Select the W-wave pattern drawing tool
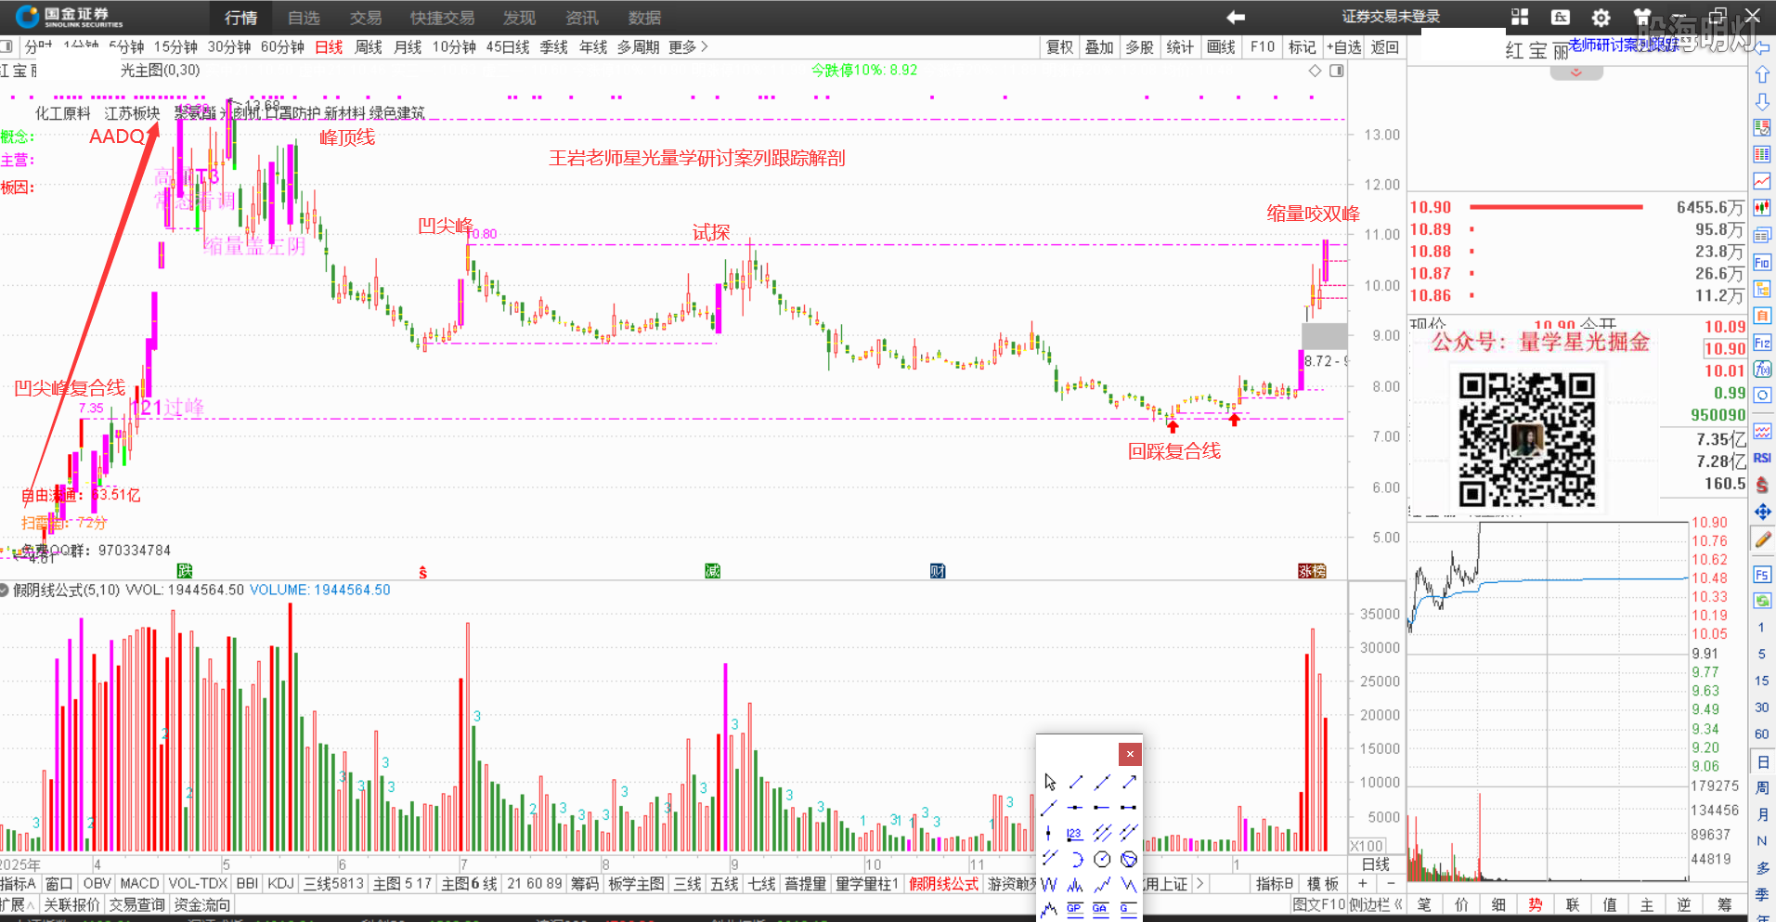 tap(1048, 884)
